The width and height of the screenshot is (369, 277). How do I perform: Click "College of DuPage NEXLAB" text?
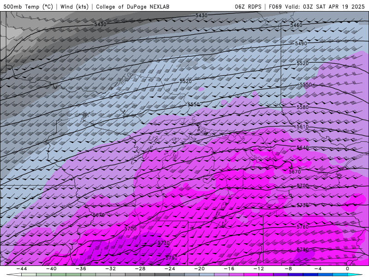(x=132, y=6)
